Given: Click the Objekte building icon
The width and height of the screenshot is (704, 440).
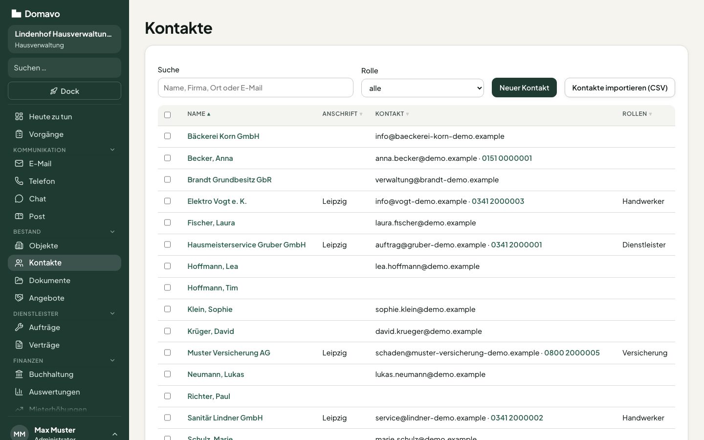Looking at the screenshot, I should tap(19, 245).
